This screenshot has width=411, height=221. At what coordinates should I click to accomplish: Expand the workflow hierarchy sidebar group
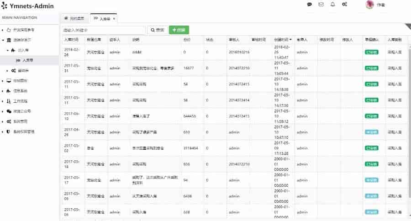pos(3,101)
